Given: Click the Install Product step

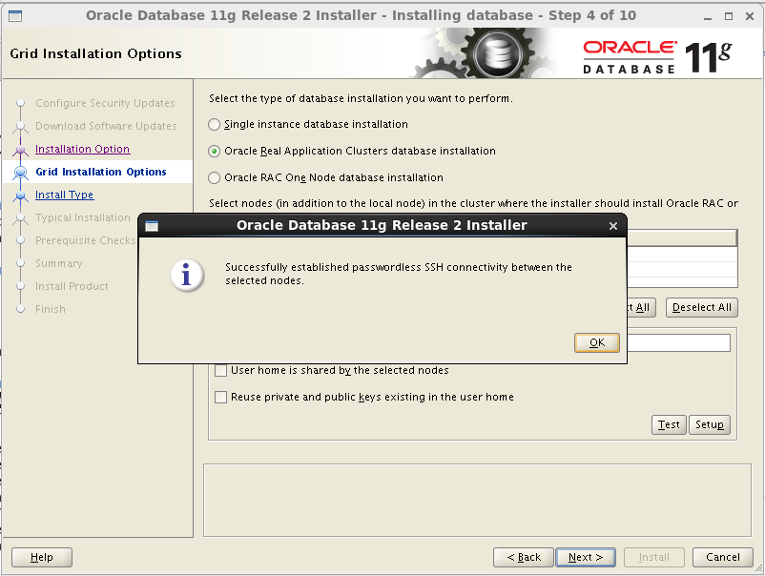Looking at the screenshot, I should [72, 286].
